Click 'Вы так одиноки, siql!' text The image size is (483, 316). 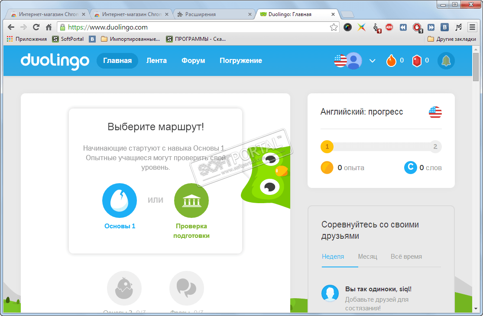pos(378,289)
